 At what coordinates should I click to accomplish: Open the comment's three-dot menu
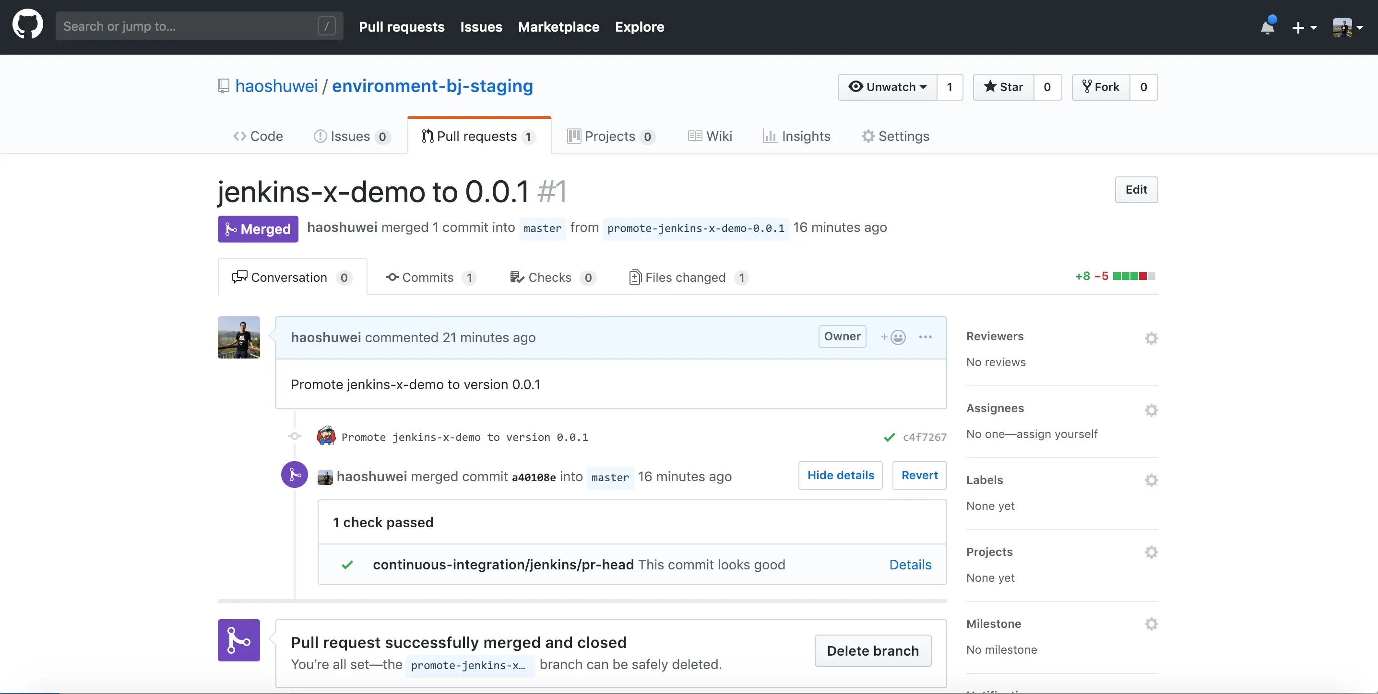(x=925, y=337)
